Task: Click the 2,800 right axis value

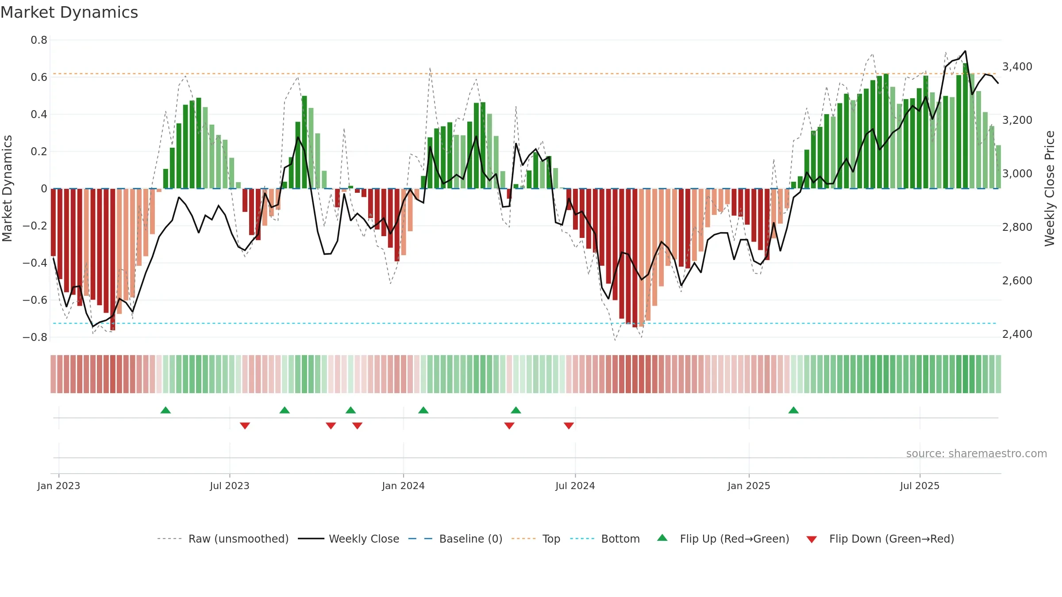Action: tap(1017, 227)
